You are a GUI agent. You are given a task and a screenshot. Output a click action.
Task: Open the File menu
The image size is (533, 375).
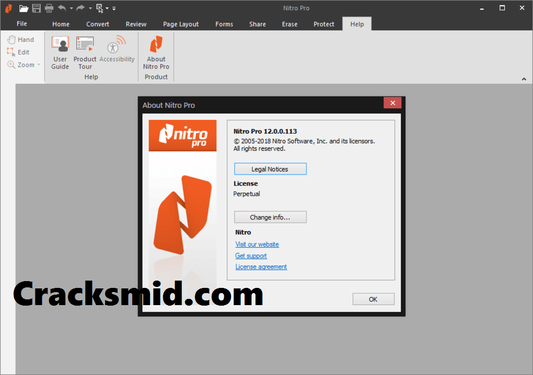pos(22,24)
